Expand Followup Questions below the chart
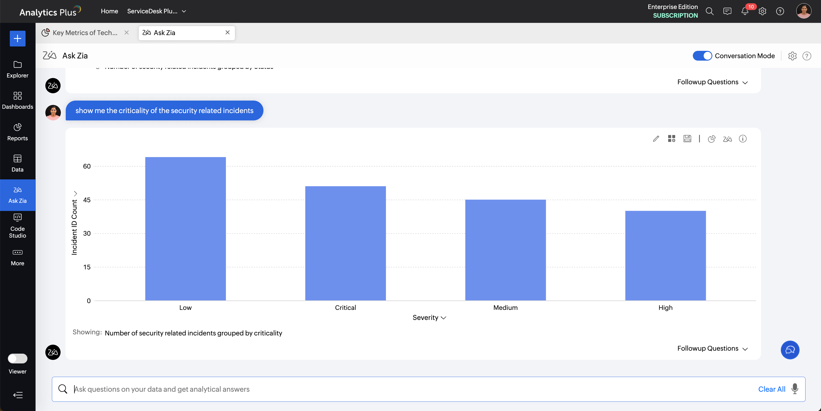This screenshot has height=411, width=821. point(712,348)
